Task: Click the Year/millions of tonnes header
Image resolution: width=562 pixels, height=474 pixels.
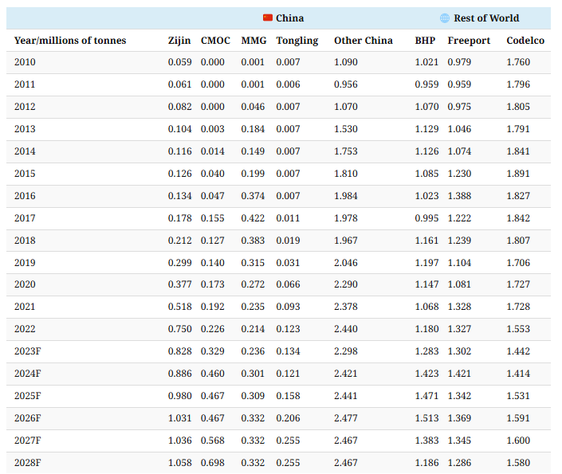Action: pyautogui.click(x=70, y=41)
